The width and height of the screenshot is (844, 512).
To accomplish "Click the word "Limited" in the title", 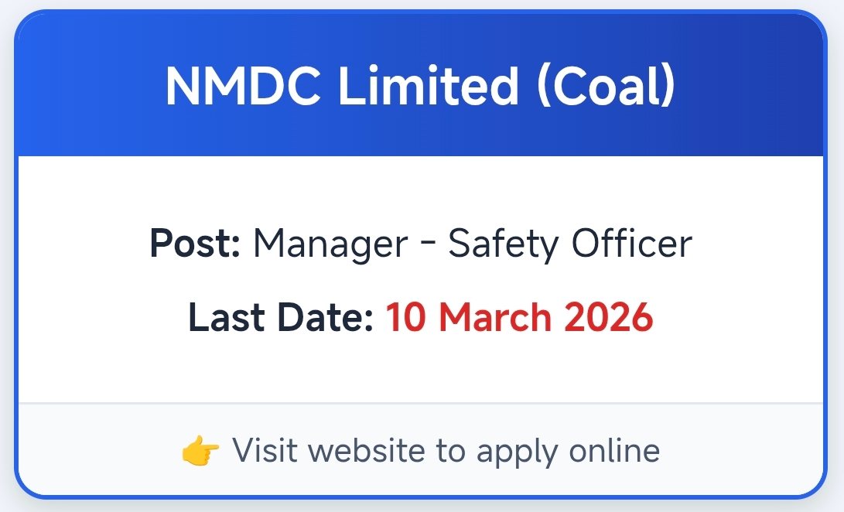I will coord(429,85).
